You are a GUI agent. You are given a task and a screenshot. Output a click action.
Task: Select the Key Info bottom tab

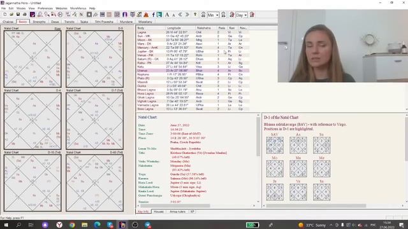pyautogui.click(x=143, y=212)
